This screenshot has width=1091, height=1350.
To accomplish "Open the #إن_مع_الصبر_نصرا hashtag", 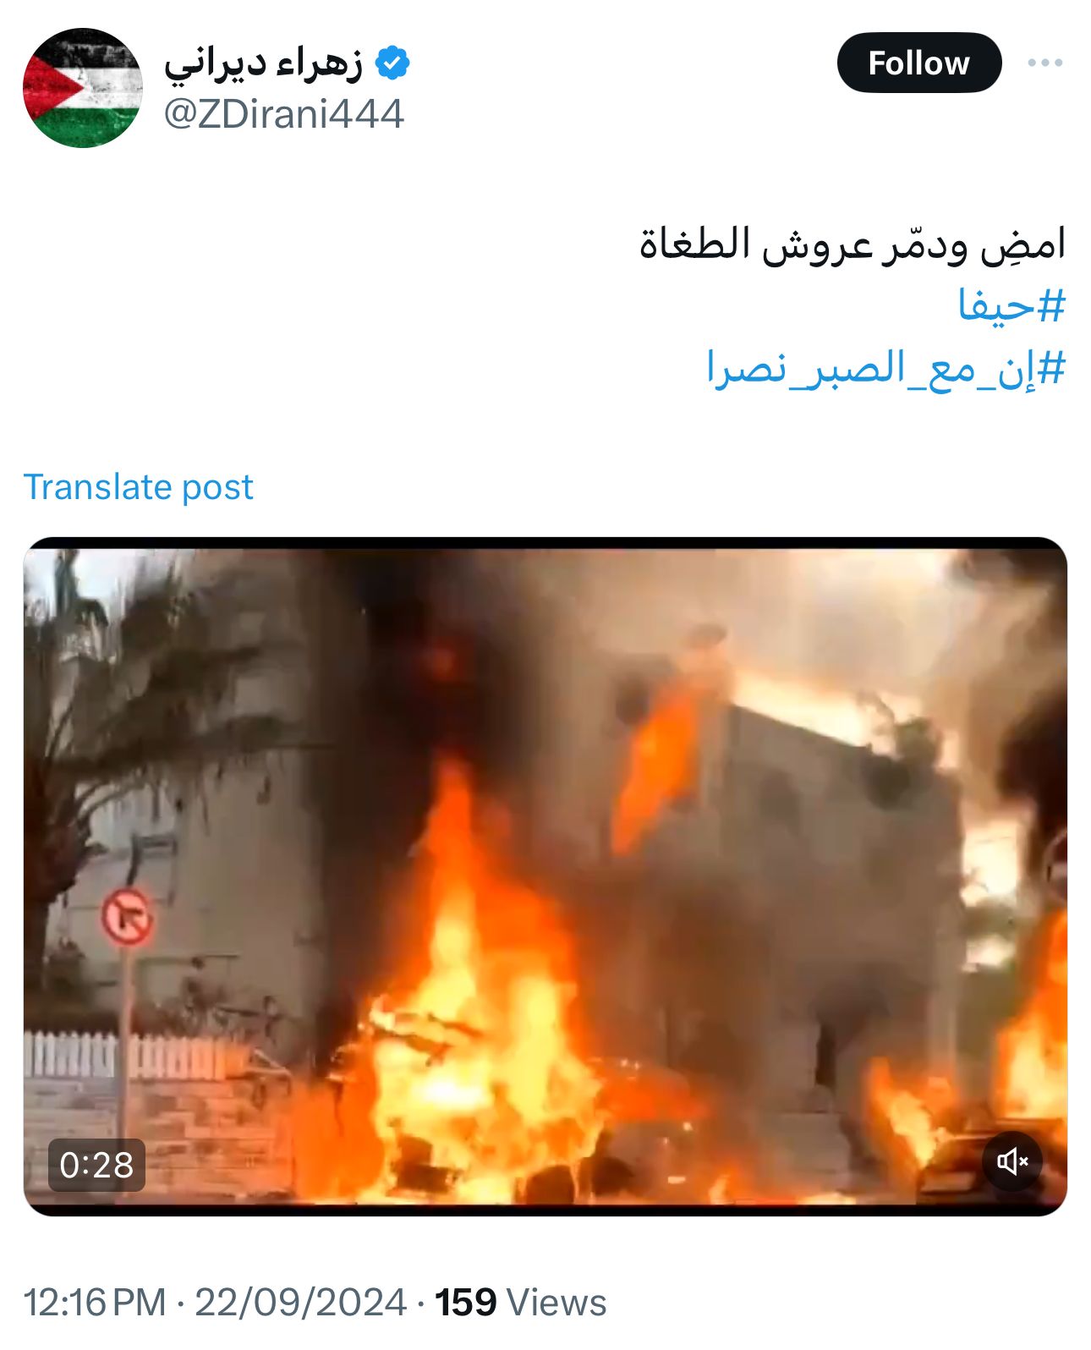I will pyautogui.click(x=885, y=369).
